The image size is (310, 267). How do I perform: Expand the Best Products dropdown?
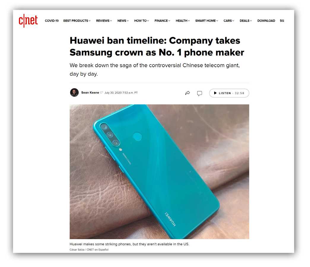tap(77, 21)
